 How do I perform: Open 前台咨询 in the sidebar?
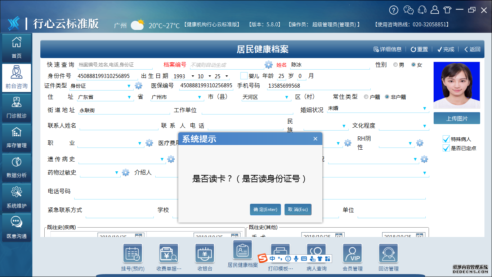tap(17, 78)
